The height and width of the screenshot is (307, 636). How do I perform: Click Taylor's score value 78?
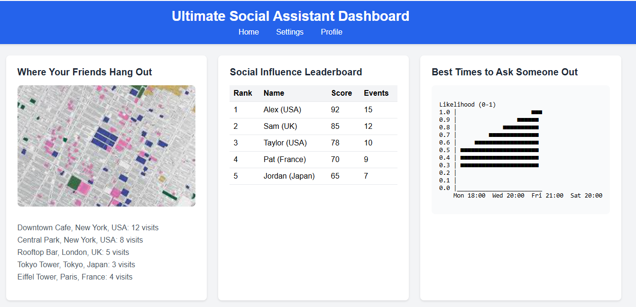(335, 143)
